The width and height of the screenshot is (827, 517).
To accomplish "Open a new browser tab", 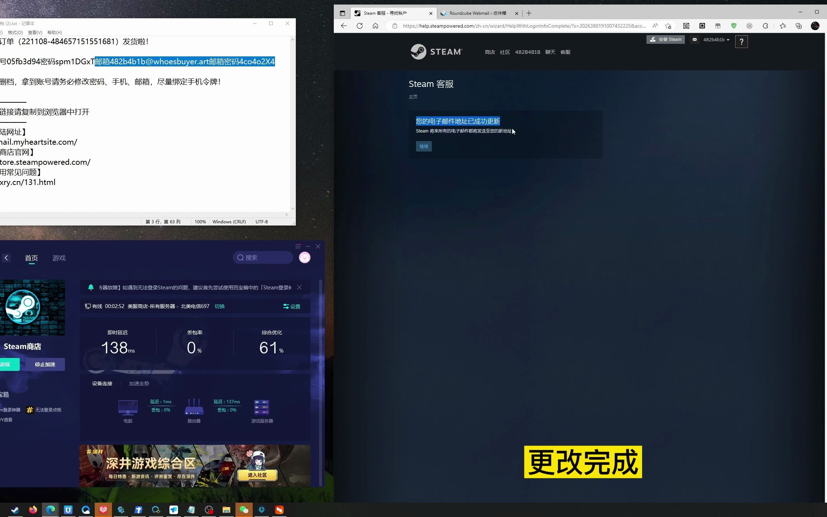I will coord(529,13).
